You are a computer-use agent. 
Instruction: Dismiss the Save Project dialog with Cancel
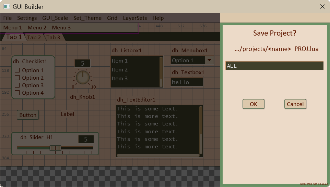click(295, 104)
